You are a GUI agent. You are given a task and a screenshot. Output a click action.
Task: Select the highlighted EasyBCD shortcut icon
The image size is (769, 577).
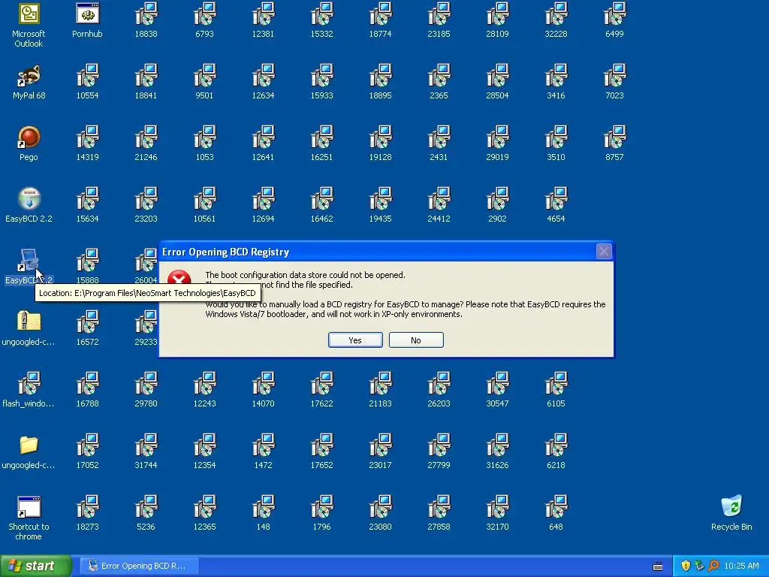point(29,260)
